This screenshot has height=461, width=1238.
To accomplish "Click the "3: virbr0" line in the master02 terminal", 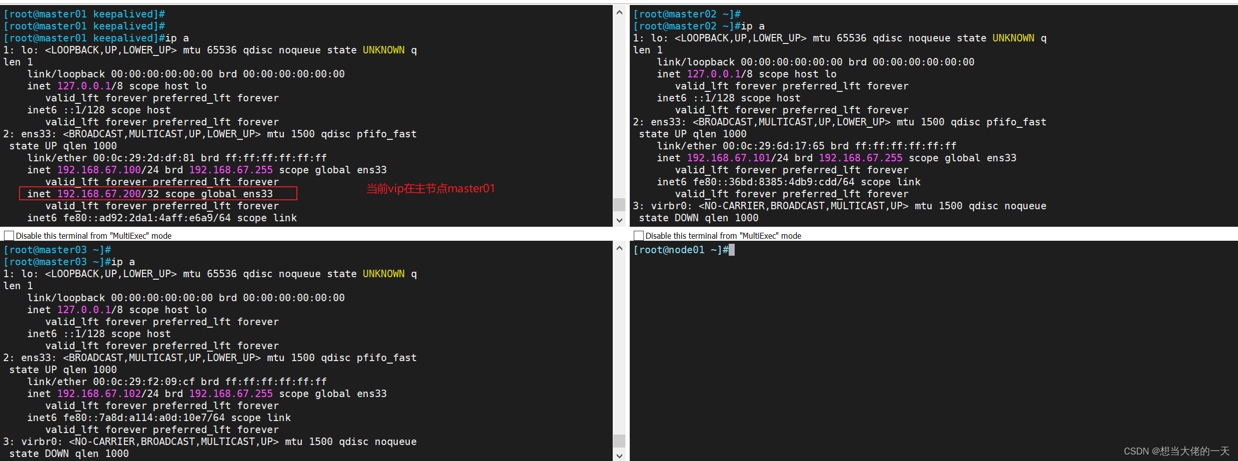I will 840,206.
